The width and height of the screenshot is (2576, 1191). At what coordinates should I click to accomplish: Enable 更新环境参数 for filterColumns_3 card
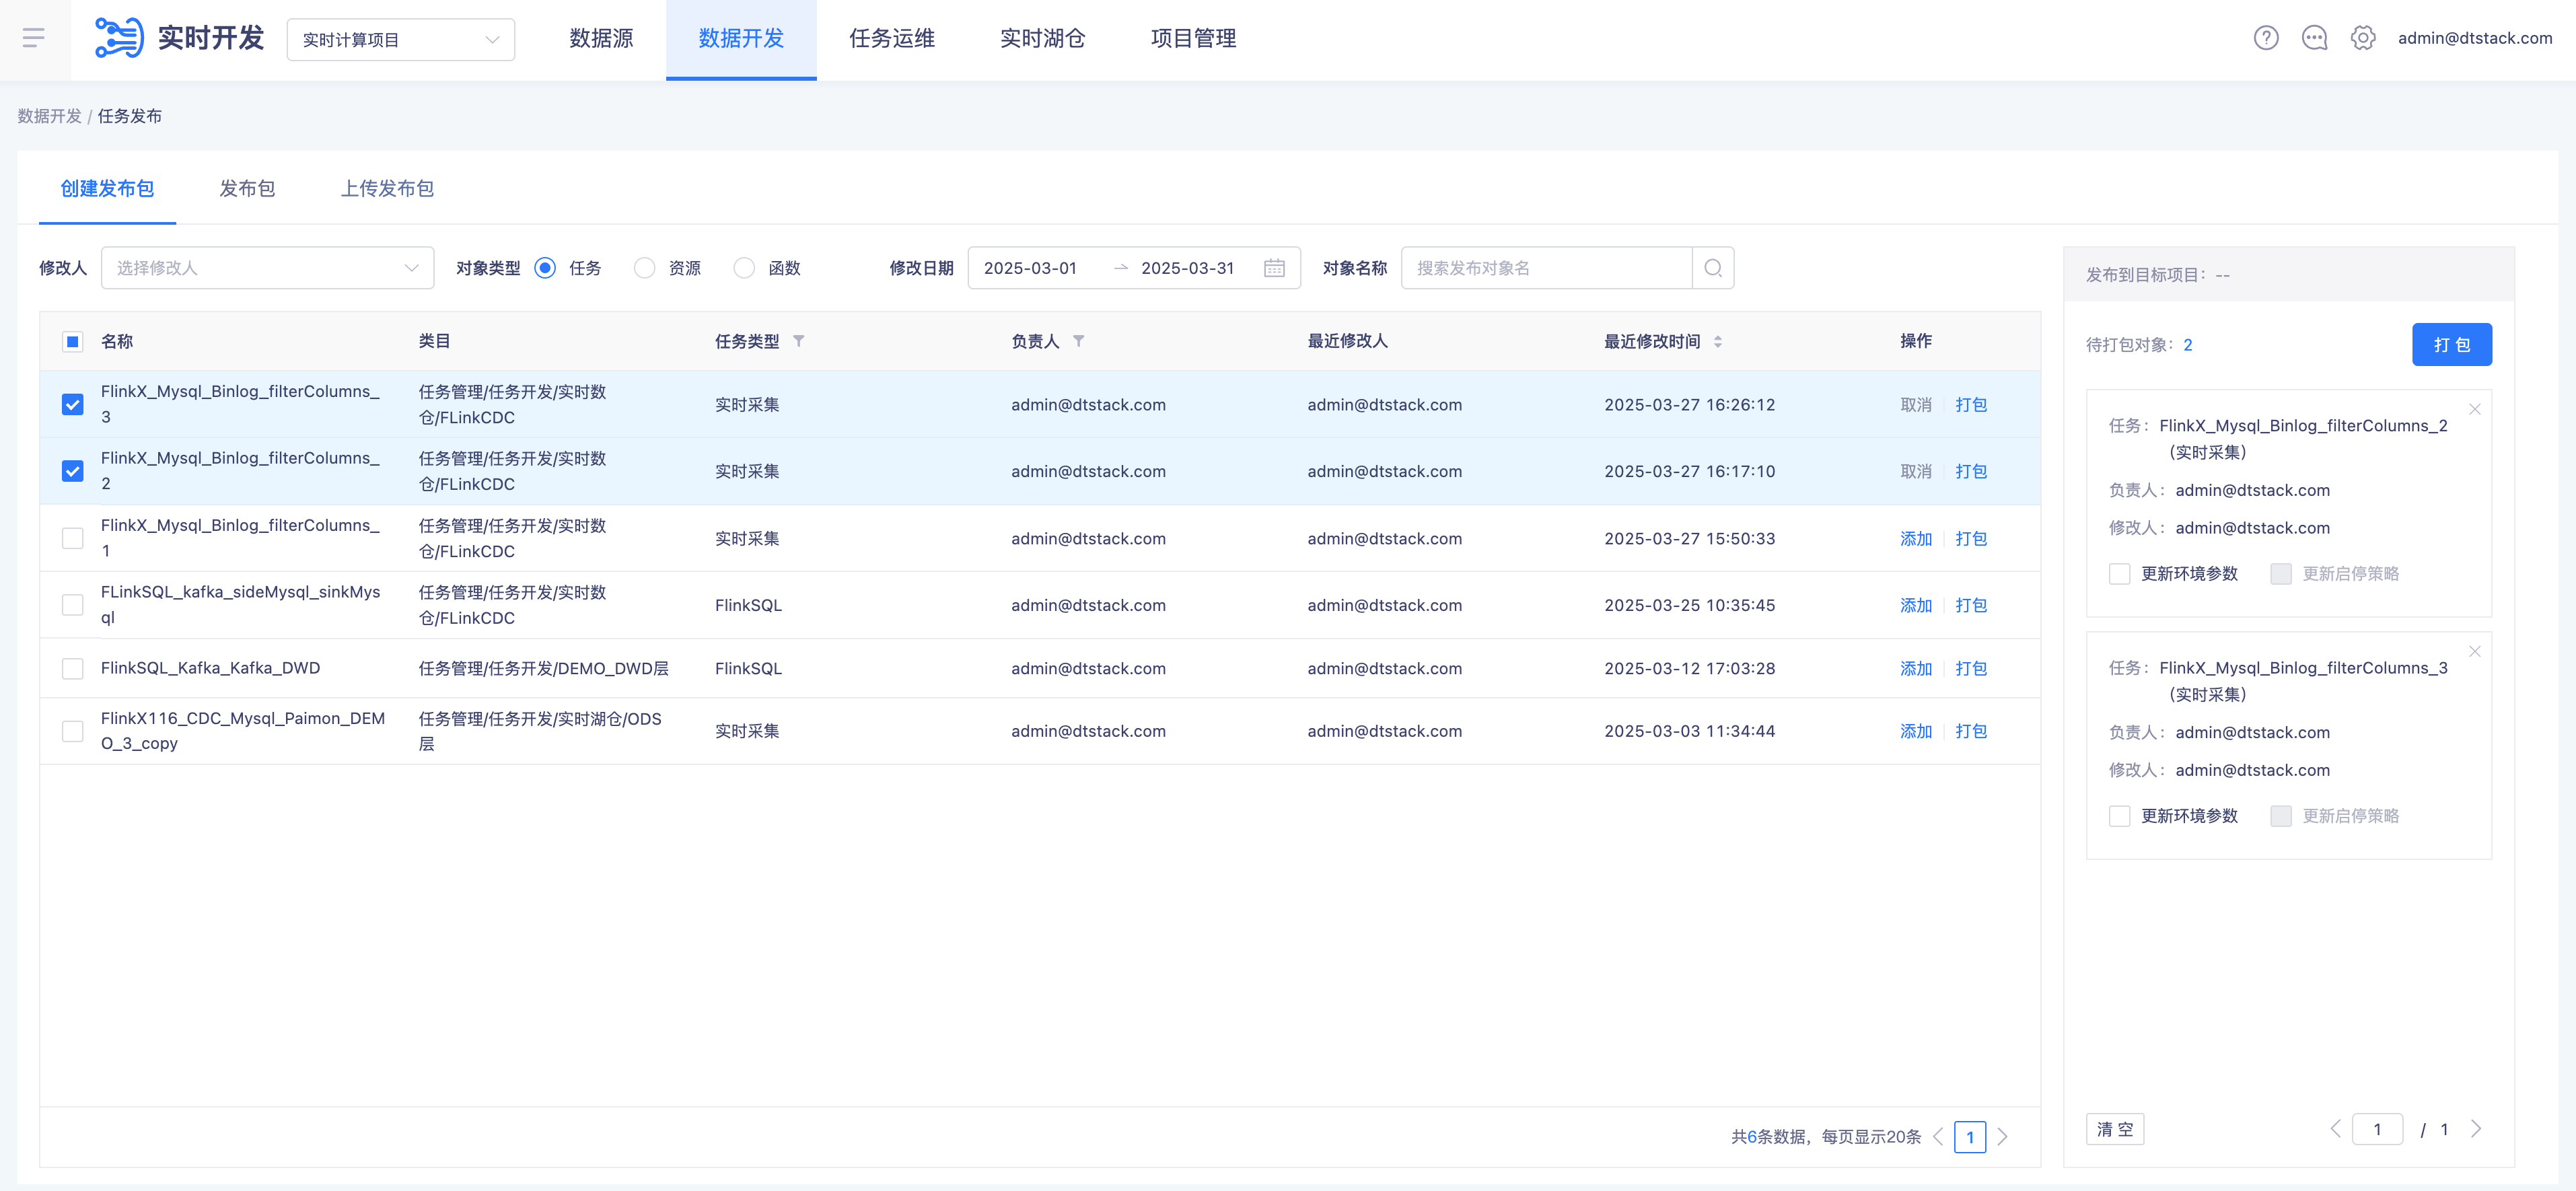coord(2119,816)
